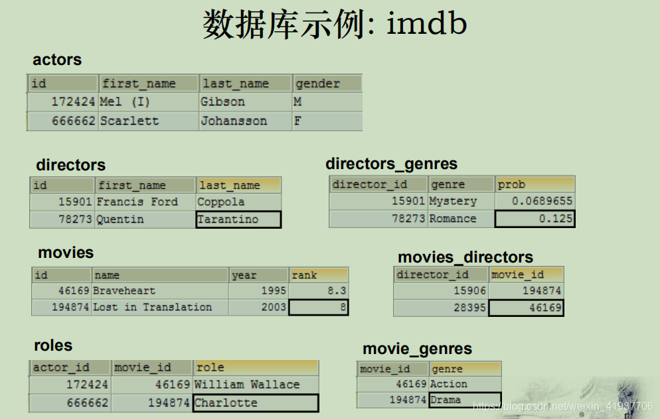Click the rank column header
This screenshot has width=660, height=419.
click(319, 275)
